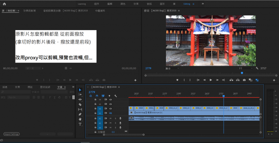Go to In point in Program monitor
The image size is (279, 143).
point(198,80)
